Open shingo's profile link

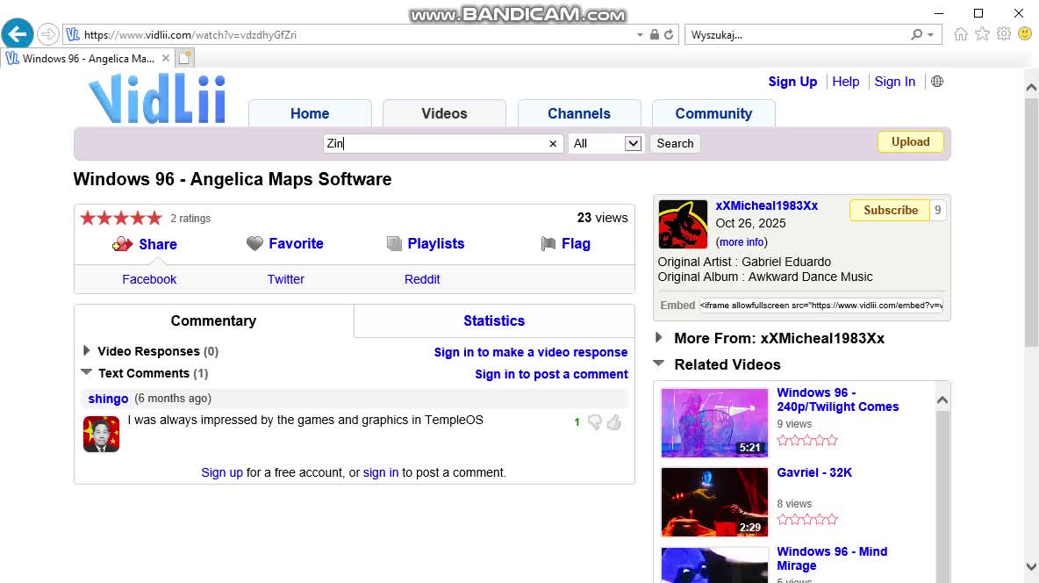[108, 399]
